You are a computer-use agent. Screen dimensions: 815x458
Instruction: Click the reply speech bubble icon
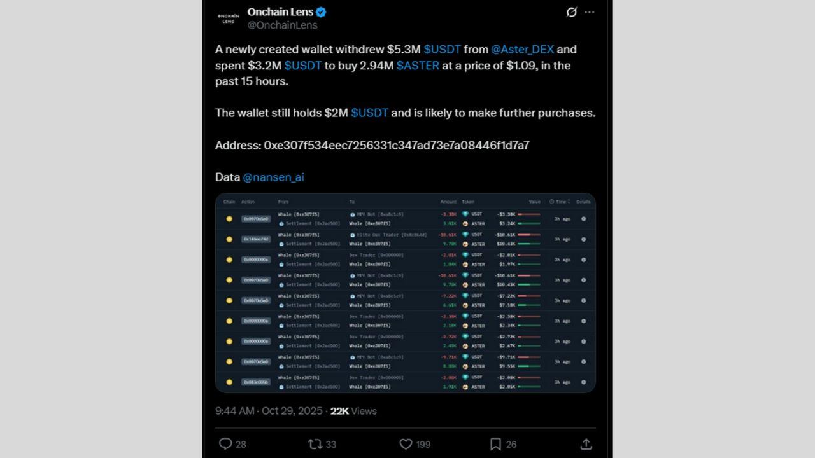coord(225,444)
